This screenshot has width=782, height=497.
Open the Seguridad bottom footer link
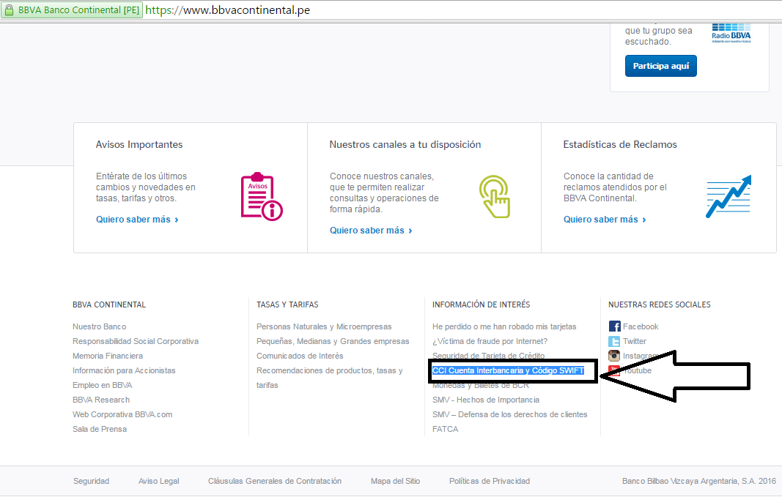pos(92,481)
